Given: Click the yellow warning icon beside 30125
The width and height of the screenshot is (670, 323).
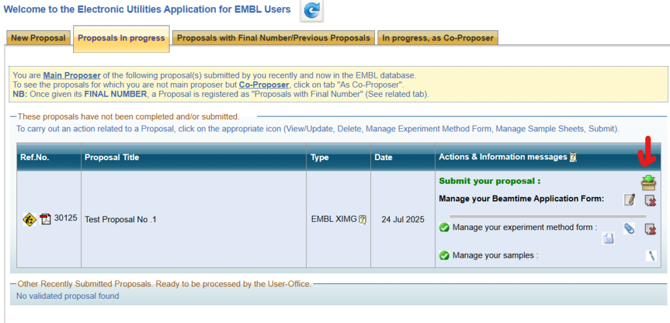Looking at the screenshot, I should 29,218.
